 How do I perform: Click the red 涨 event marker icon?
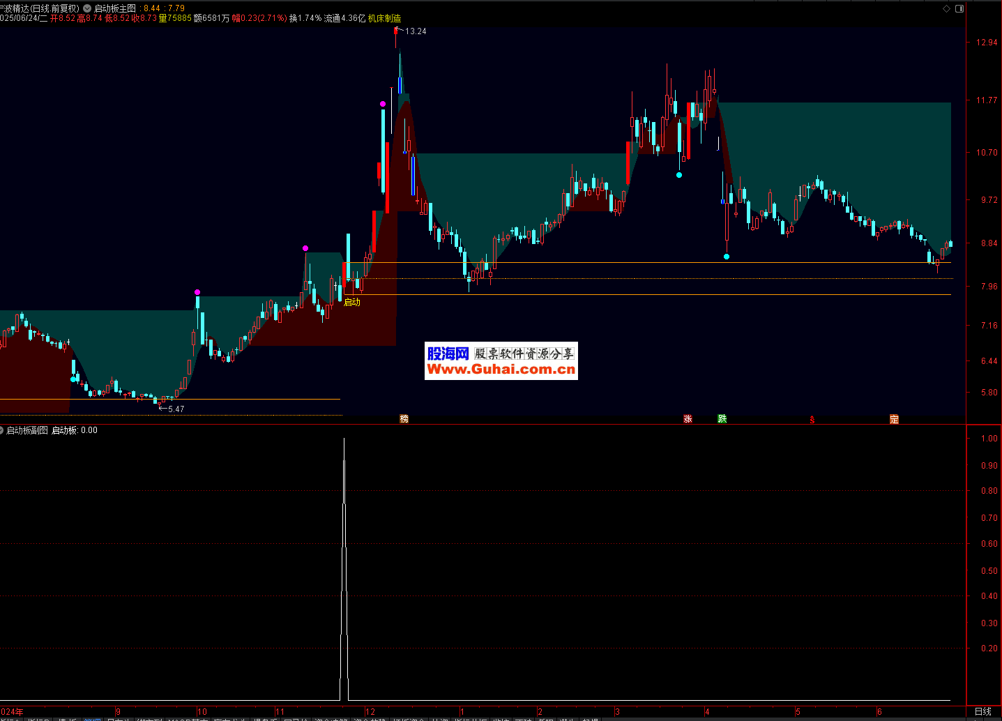point(688,419)
